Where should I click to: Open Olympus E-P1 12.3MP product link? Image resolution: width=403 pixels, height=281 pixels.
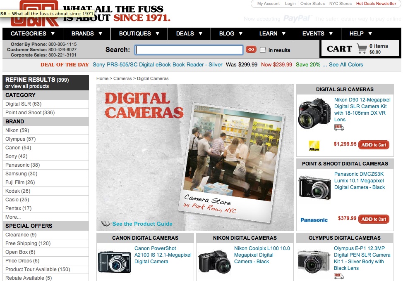click(x=362, y=258)
